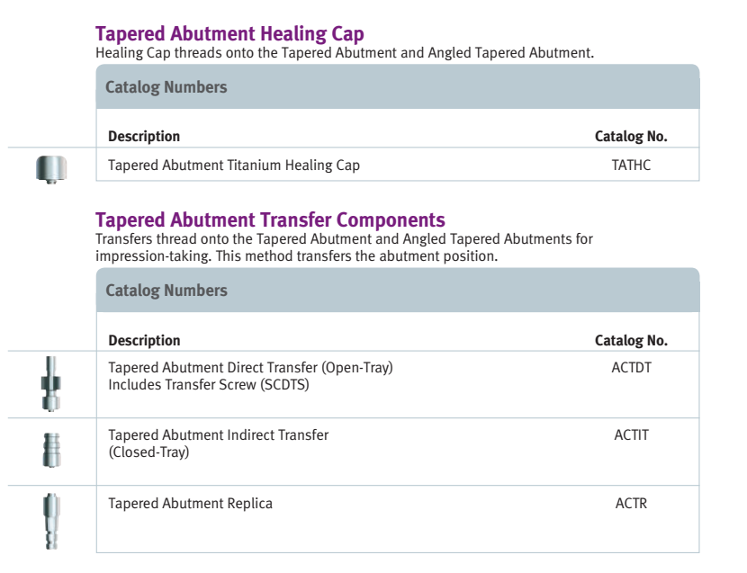Click the healing cap threads explanation sentence
The height and width of the screenshot is (573, 747).
point(345,53)
